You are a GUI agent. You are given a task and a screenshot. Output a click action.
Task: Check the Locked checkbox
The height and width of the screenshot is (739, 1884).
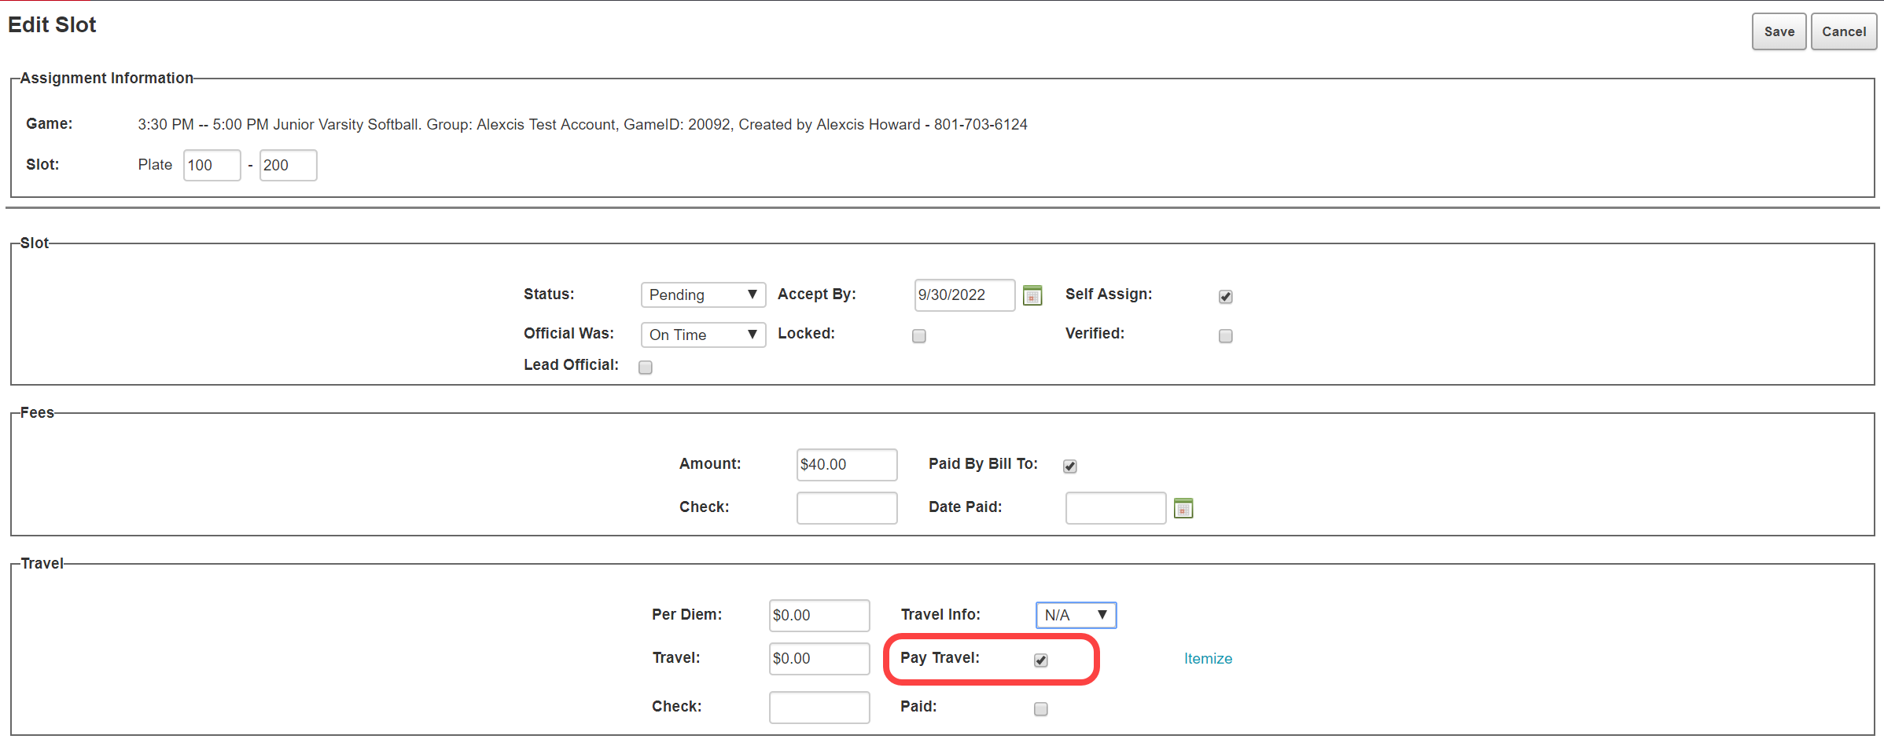click(x=918, y=335)
